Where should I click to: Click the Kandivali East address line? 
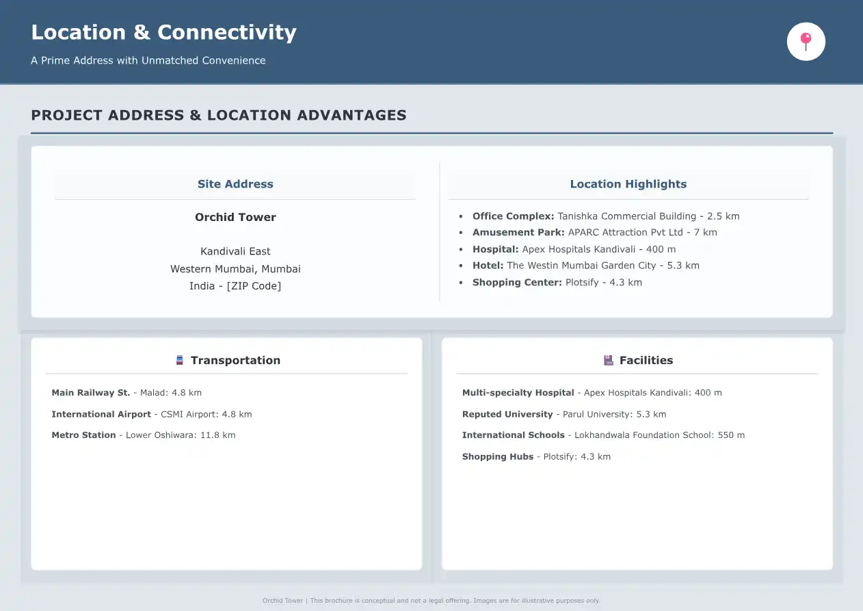[x=235, y=251]
